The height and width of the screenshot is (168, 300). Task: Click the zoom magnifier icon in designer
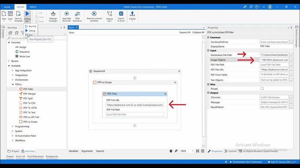[x=176, y=151]
